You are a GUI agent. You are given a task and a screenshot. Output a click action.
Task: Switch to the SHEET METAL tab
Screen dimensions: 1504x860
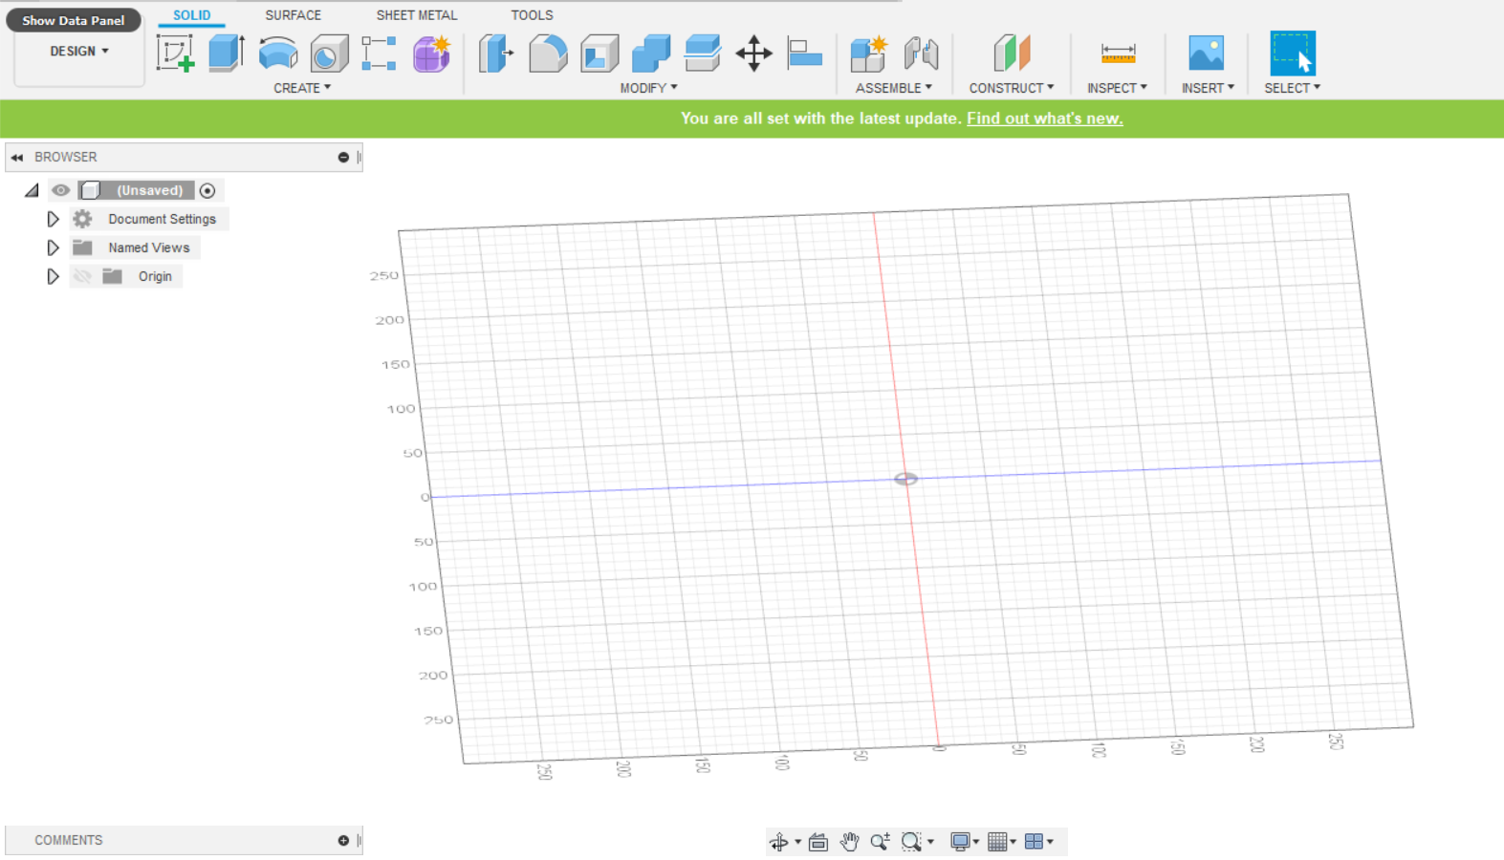pos(417,15)
